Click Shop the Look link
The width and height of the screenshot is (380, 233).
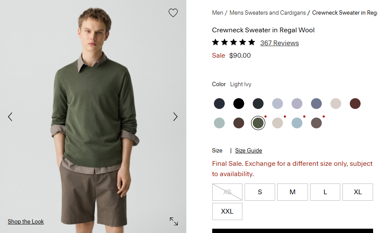[26, 221]
